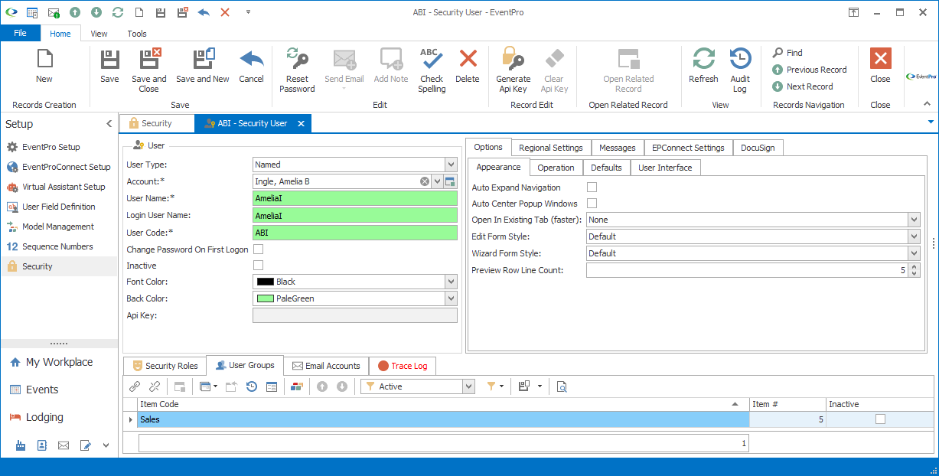
Task: Click the note-with-pencil icon in navigation footer
Action: tap(85, 445)
